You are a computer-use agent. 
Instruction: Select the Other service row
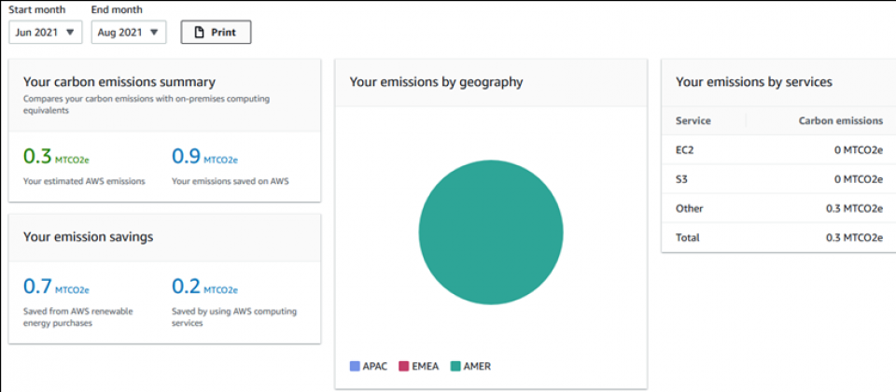778,208
